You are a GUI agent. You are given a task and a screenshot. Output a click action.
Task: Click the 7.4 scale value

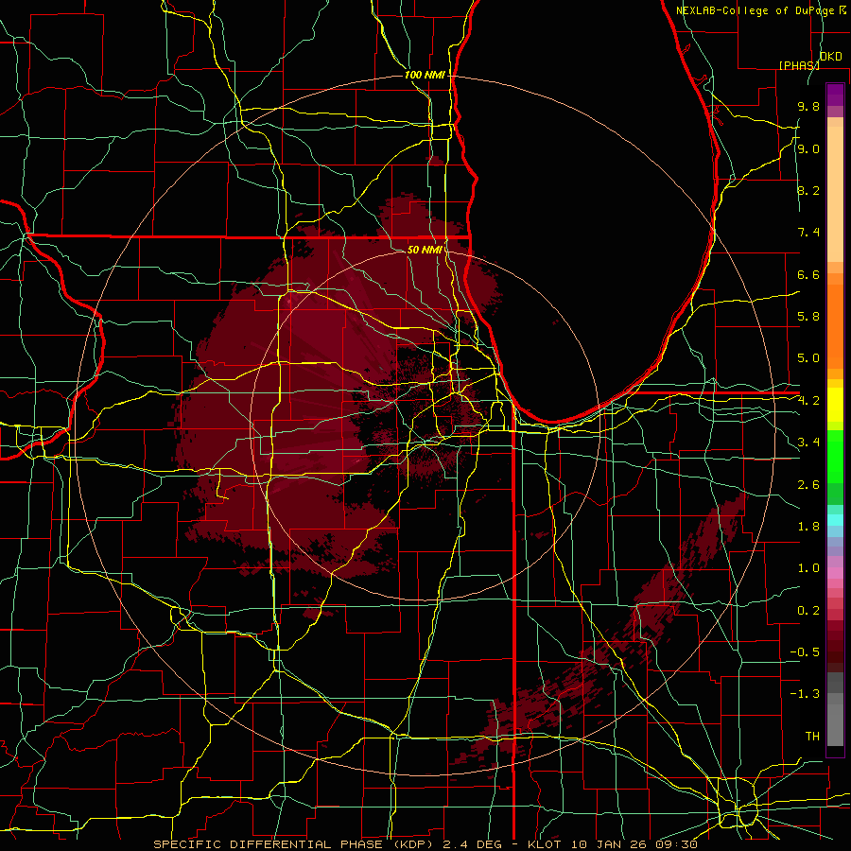pyautogui.click(x=808, y=233)
